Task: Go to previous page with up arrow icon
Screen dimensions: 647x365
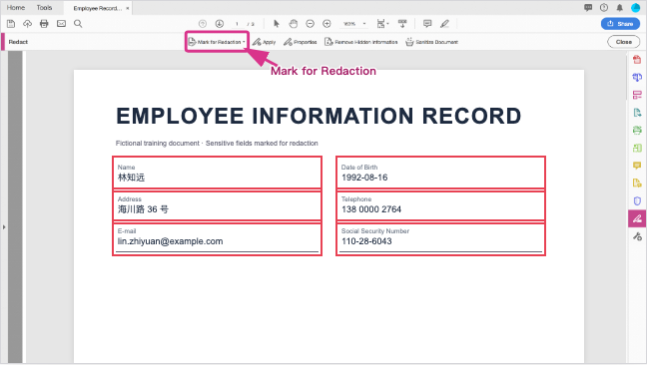Action: pyautogui.click(x=202, y=24)
